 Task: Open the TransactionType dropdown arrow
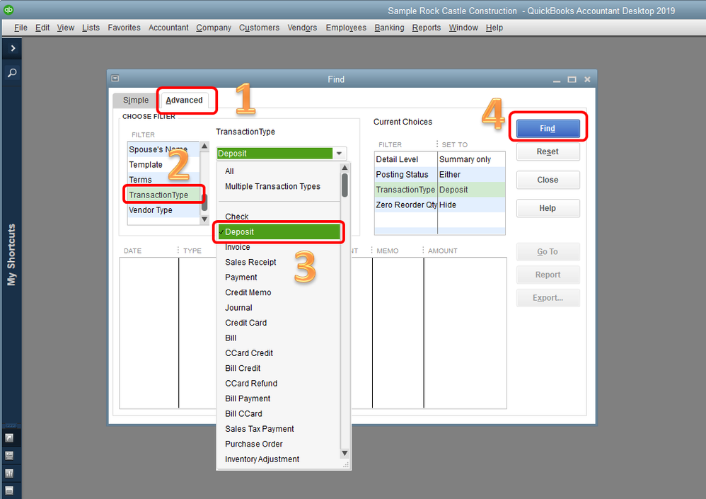click(340, 154)
